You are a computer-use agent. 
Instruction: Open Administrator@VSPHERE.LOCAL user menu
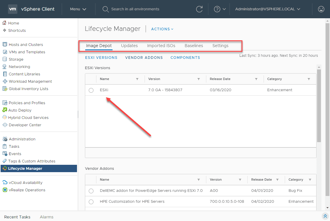tap(267, 9)
